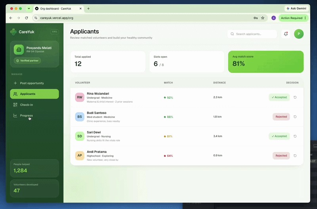Undo the decision for Andi Pratama
This screenshot has height=209, width=317.
(x=295, y=156)
